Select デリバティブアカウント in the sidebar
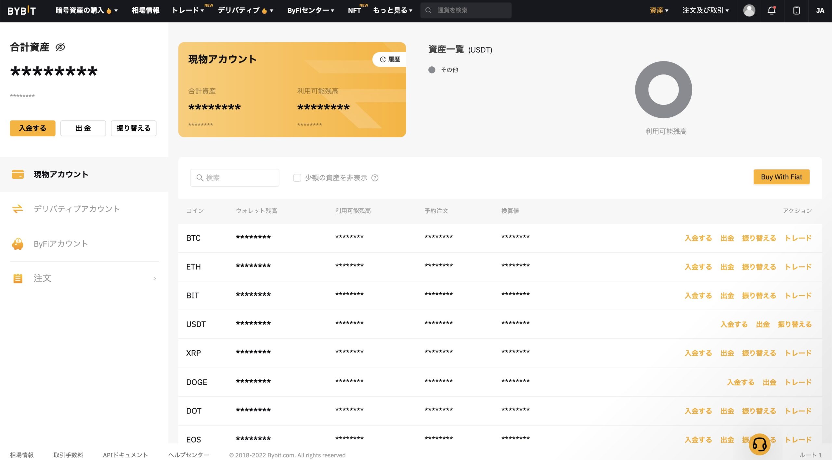This screenshot has height=460, width=832. point(77,209)
